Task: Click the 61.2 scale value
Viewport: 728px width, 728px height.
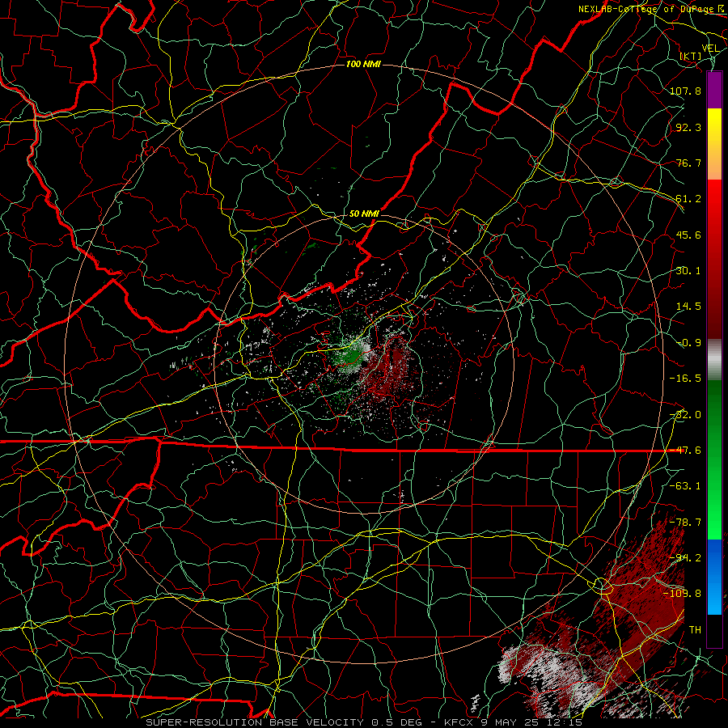Action: [688, 199]
